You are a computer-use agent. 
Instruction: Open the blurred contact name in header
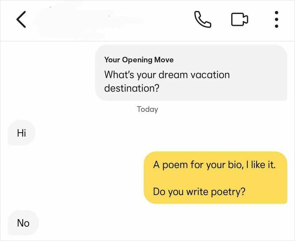click(84, 20)
